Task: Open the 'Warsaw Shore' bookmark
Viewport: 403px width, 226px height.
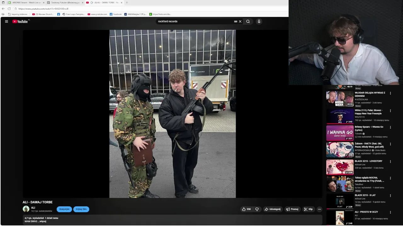Action: click(43, 14)
